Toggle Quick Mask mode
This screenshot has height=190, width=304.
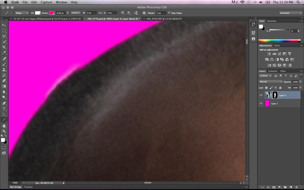pos(4,148)
